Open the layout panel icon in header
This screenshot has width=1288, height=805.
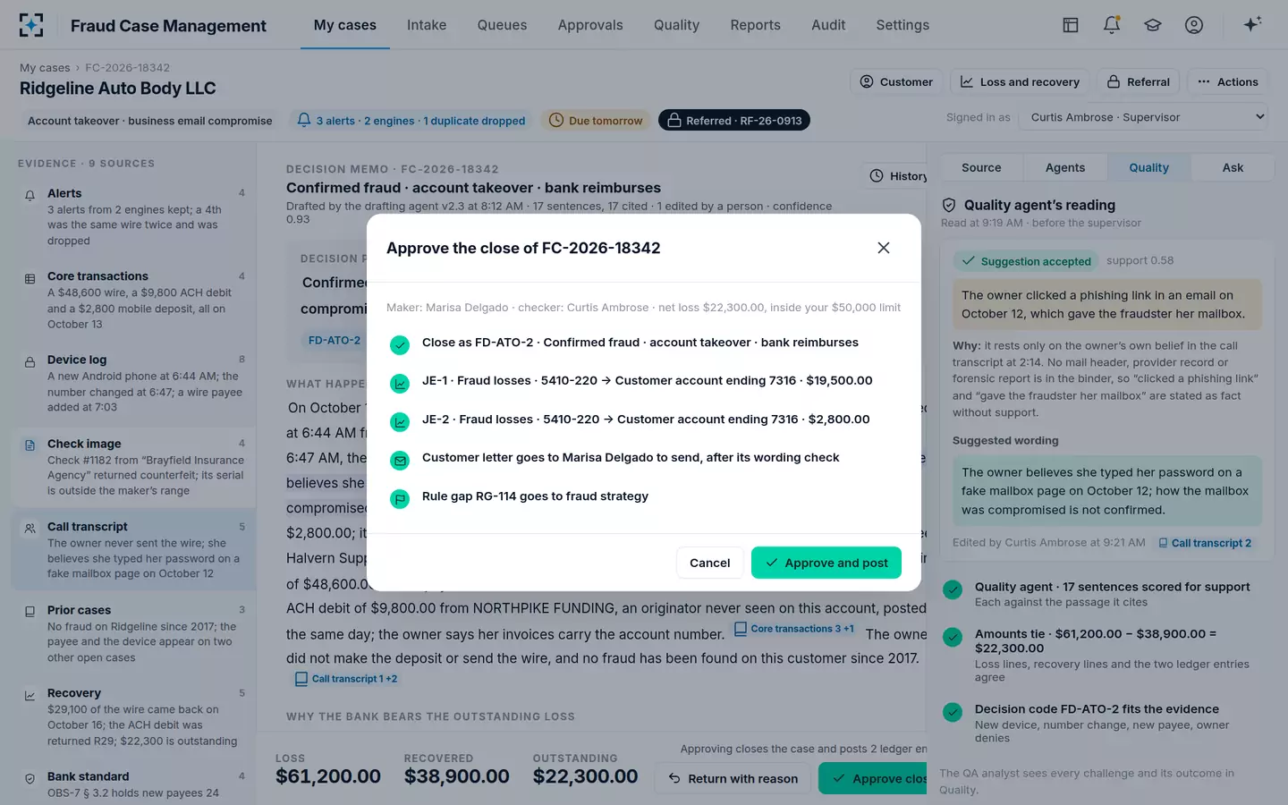(x=1071, y=25)
